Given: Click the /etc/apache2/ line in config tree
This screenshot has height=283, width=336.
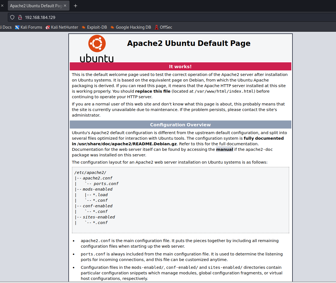Looking at the screenshot, I should [90, 173].
